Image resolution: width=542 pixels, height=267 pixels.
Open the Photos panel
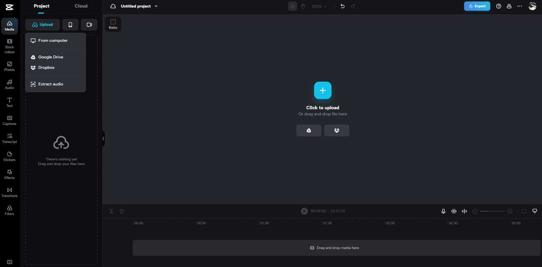[x=9, y=66]
